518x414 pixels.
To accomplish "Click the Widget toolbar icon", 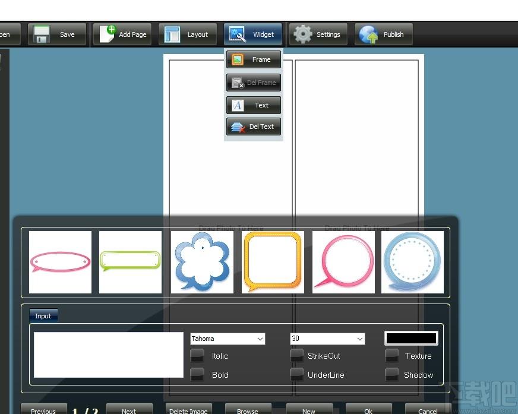I will [237, 34].
